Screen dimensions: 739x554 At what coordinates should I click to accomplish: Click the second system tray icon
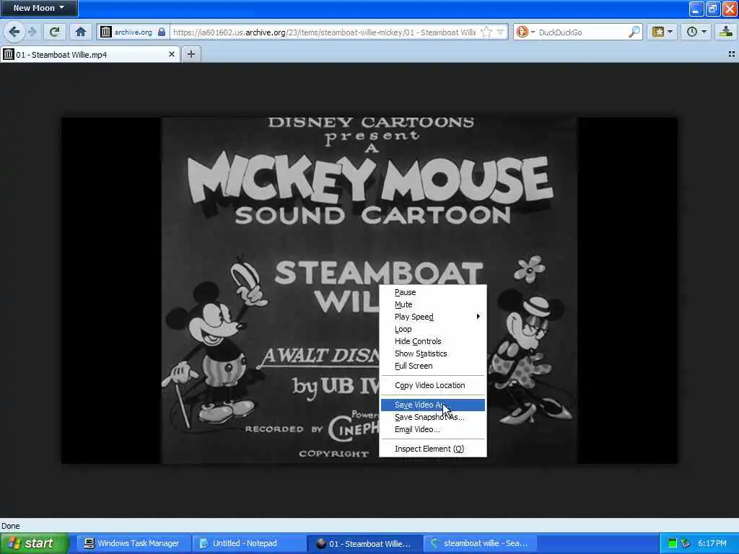686,543
